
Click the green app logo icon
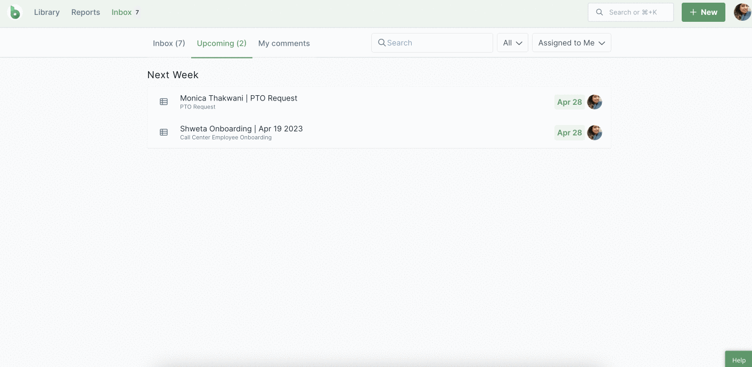point(15,12)
